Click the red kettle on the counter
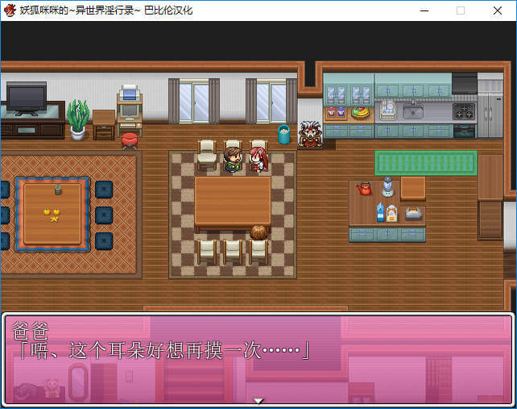This screenshot has width=517, height=409. [364, 189]
